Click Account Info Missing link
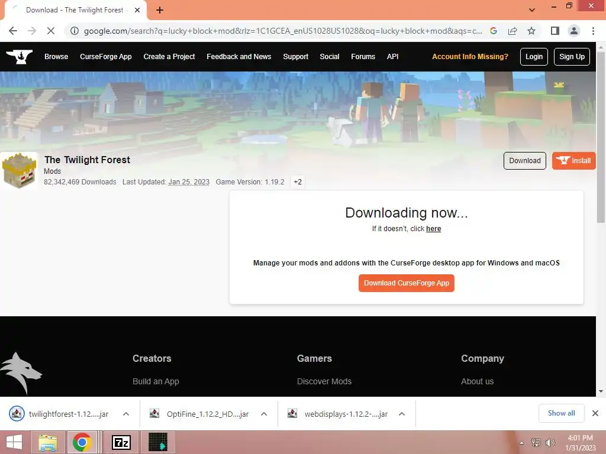 470,57
